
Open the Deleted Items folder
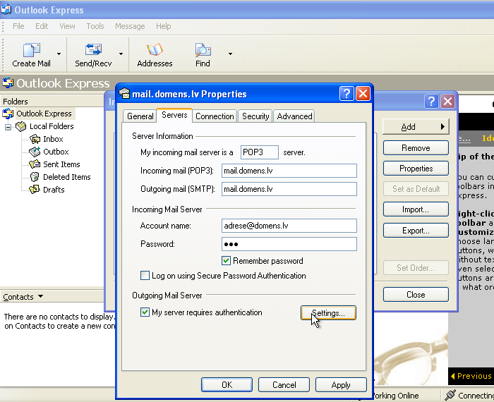pos(66,177)
